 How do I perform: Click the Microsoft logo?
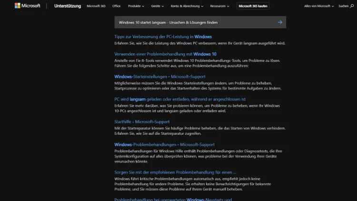(x=27, y=6)
